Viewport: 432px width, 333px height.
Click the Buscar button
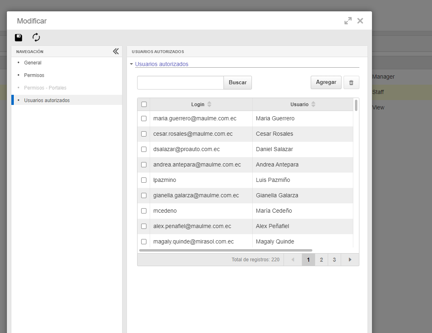[237, 83]
